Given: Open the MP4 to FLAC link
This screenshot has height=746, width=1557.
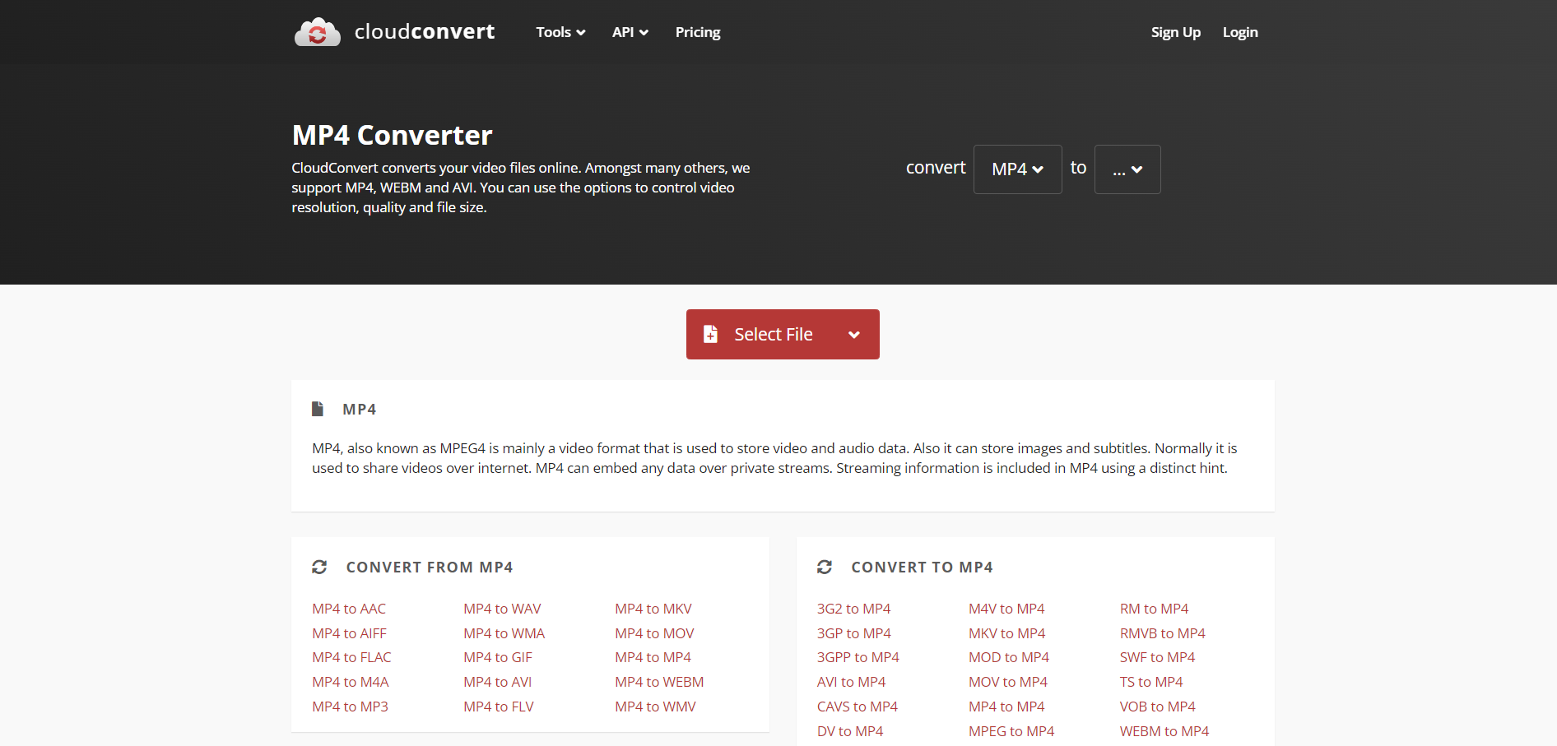Looking at the screenshot, I should [x=351, y=657].
